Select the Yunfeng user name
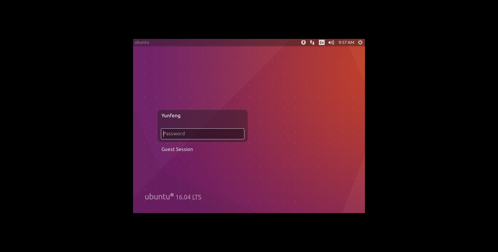The image size is (498, 252). [171, 116]
